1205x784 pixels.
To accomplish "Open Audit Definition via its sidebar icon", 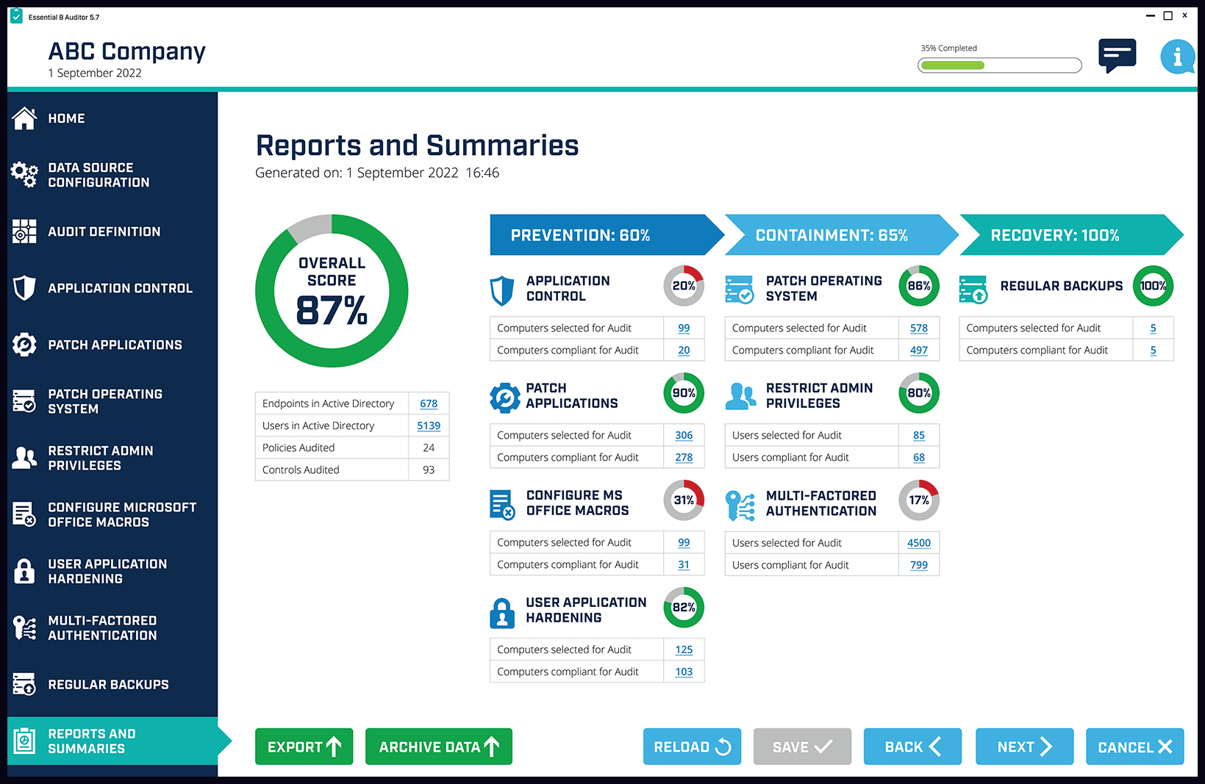I will point(24,231).
